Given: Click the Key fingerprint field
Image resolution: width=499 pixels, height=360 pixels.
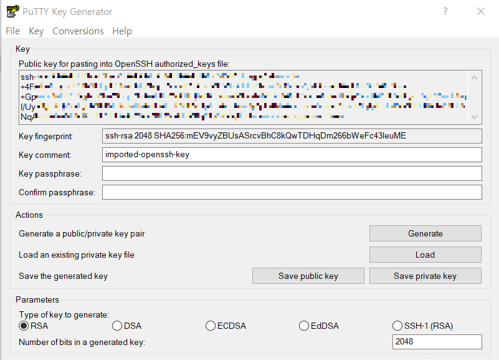Looking at the screenshot, I should click(x=292, y=136).
